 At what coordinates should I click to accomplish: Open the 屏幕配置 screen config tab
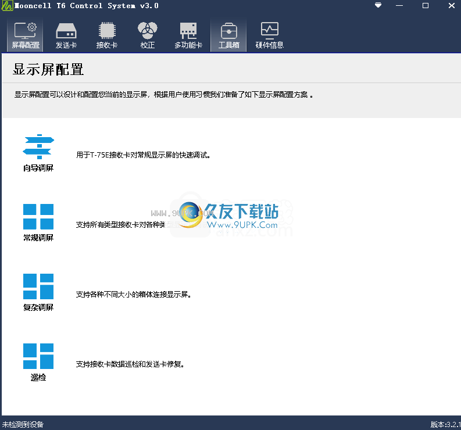25,35
